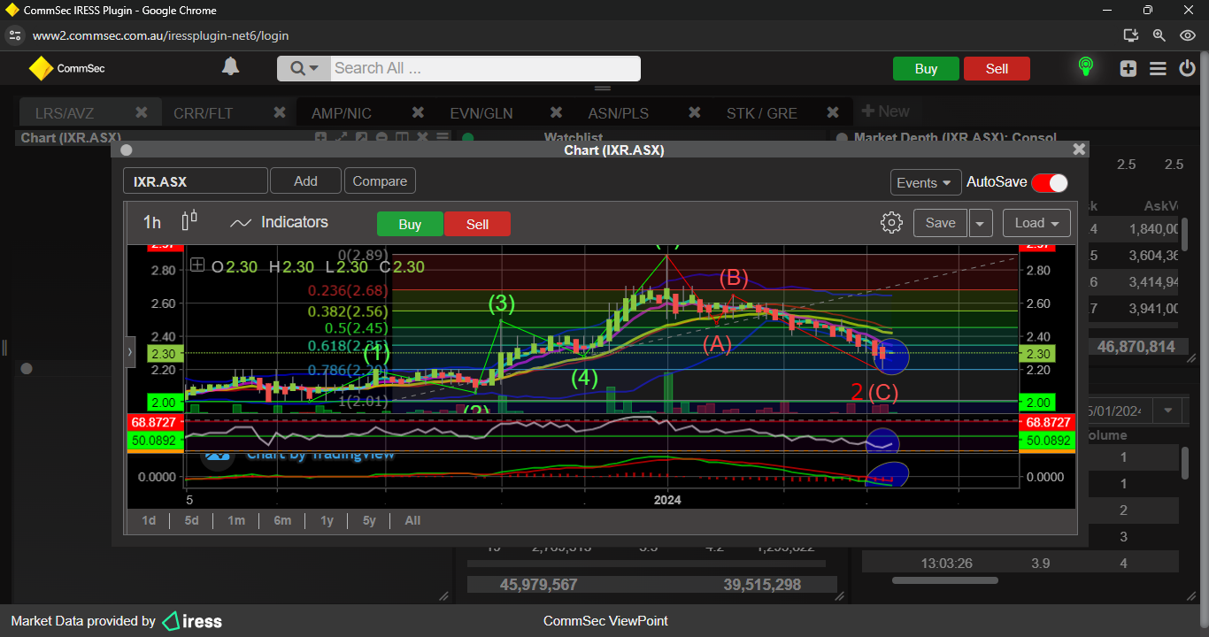Switch to the ASN/PLS tab
Viewport: 1209px width, 637px height.
tap(619, 113)
